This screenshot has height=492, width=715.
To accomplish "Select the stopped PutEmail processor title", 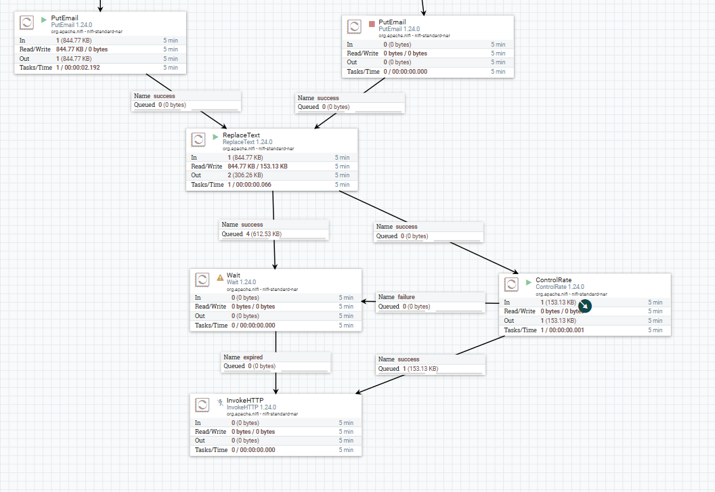I will [x=392, y=22].
